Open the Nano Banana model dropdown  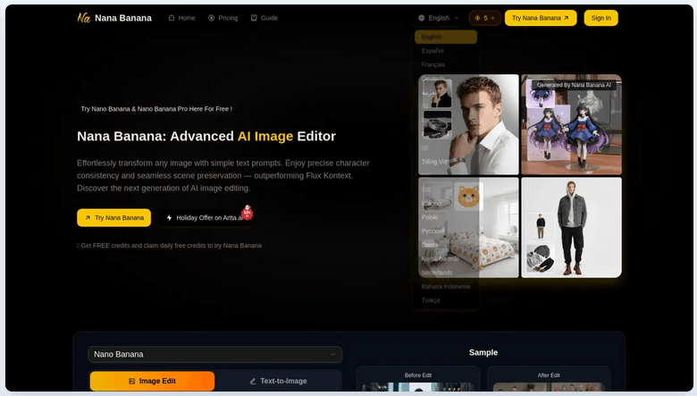tap(214, 354)
